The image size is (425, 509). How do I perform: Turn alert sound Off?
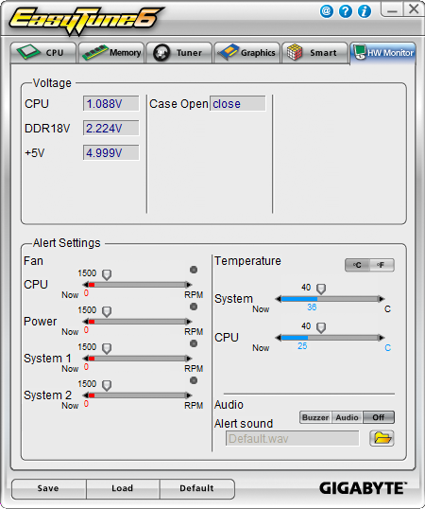click(x=379, y=417)
